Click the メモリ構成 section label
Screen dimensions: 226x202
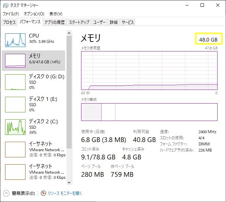point(89,99)
